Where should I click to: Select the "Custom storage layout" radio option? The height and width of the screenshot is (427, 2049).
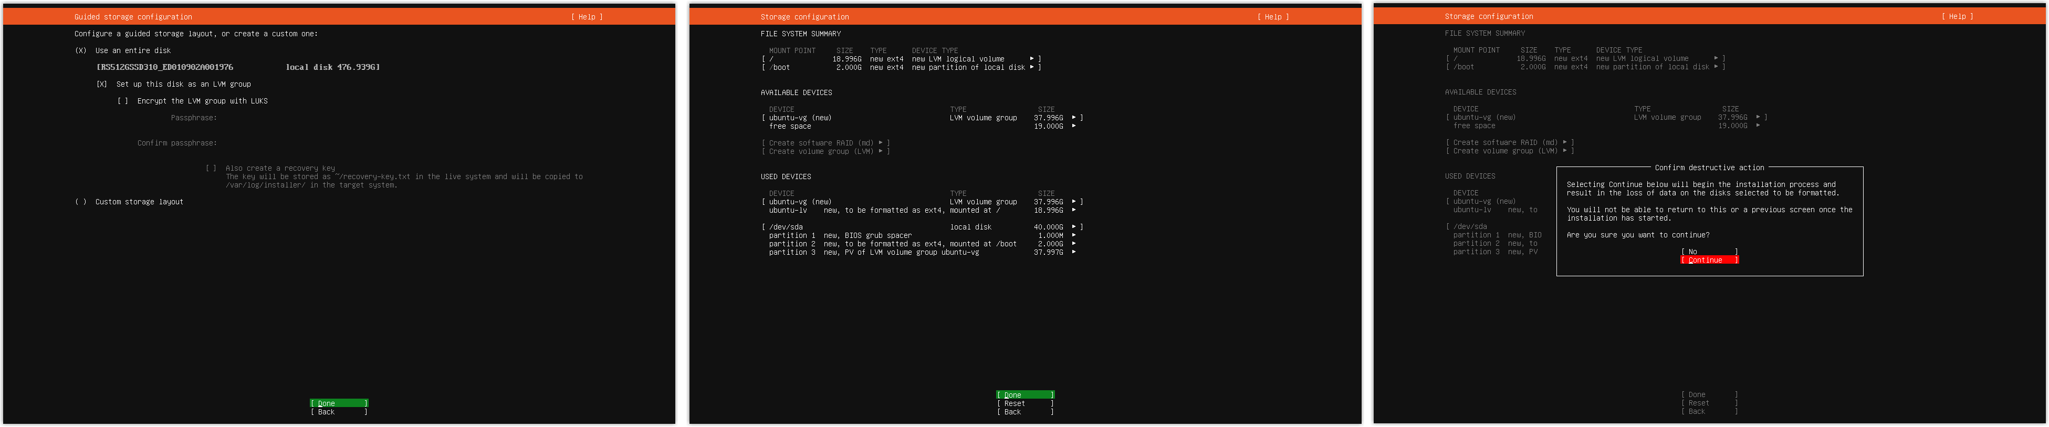[81, 202]
